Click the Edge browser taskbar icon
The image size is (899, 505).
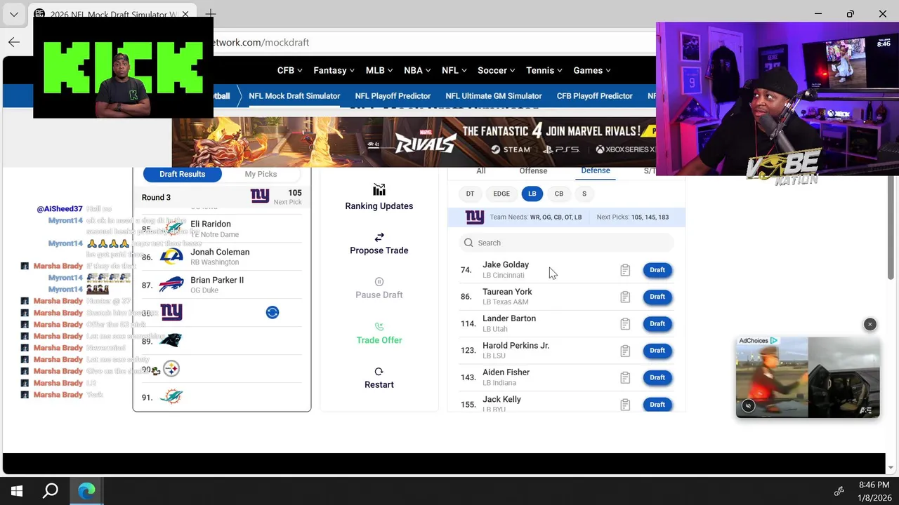tap(86, 491)
